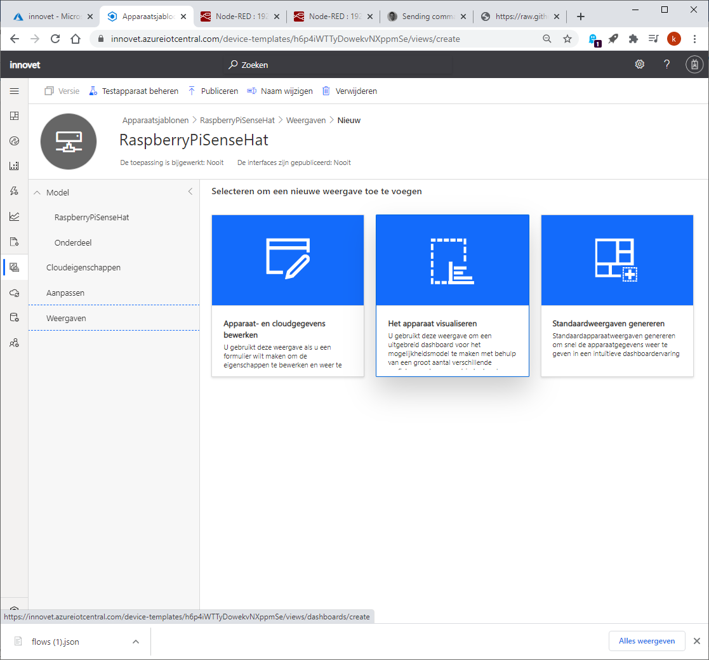The width and height of the screenshot is (709, 660).
Task: Open the hamburger navigation menu
Action: [14, 91]
